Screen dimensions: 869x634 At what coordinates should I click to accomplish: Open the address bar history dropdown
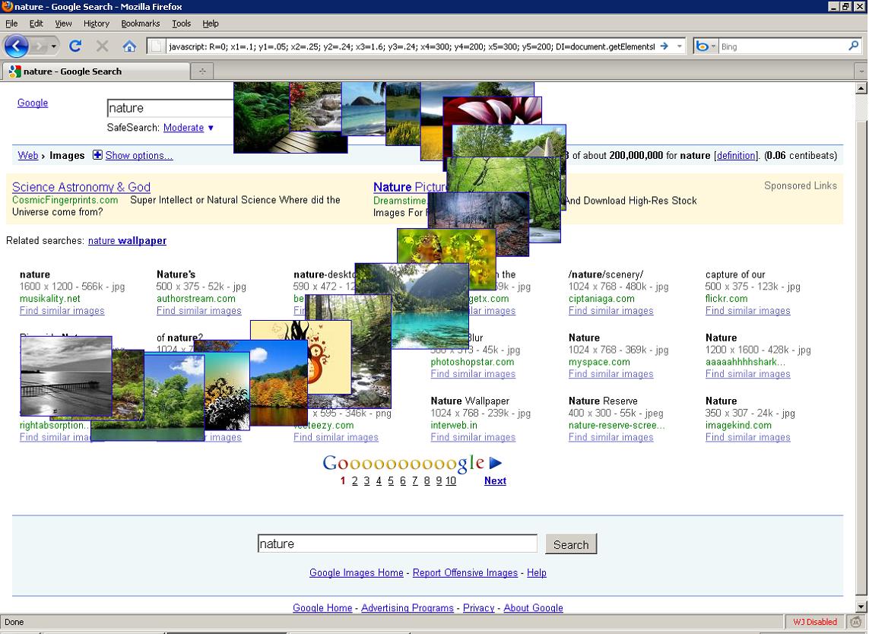coord(680,46)
